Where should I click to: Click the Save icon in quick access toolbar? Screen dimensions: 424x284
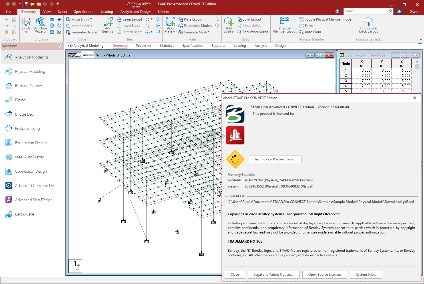click(26, 4)
